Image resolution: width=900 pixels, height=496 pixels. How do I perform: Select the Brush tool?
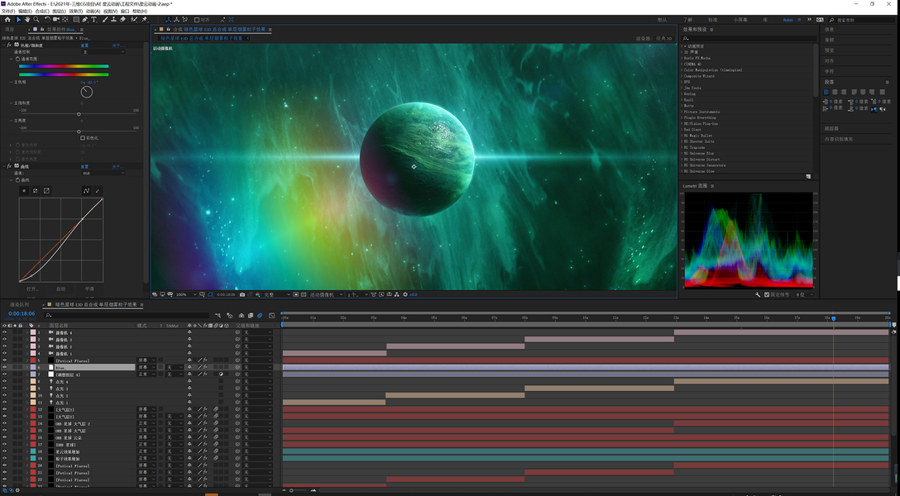(x=104, y=20)
